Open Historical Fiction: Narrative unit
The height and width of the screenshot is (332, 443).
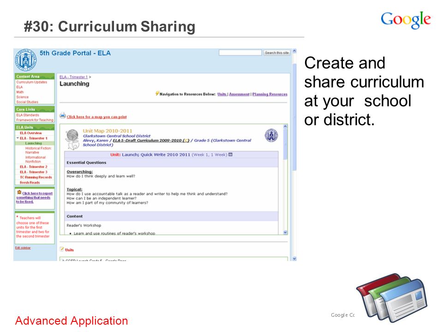[38, 150]
